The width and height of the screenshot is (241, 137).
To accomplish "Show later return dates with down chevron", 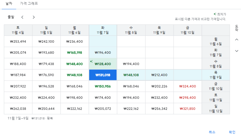I will pos(237,51).
